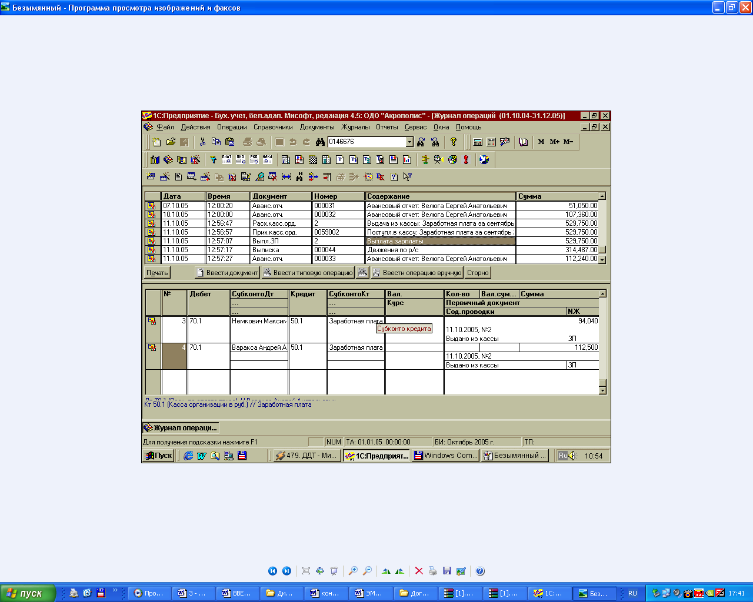
Task: Click journal list scrollbar up arrow
Action: pyautogui.click(x=602, y=196)
